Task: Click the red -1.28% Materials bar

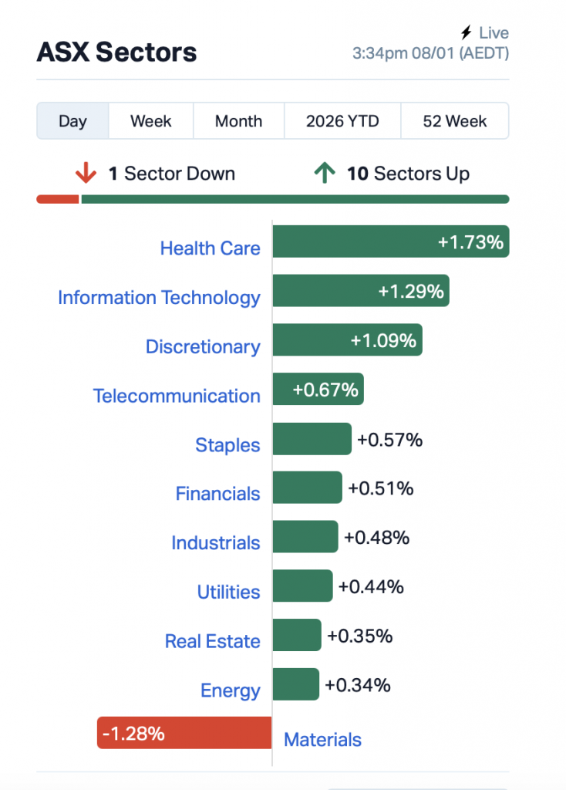Action: 184,733
